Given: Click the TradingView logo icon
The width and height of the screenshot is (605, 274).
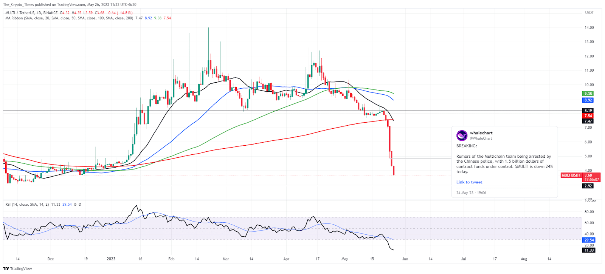Looking at the screenshot, I should tap(6, 269).
